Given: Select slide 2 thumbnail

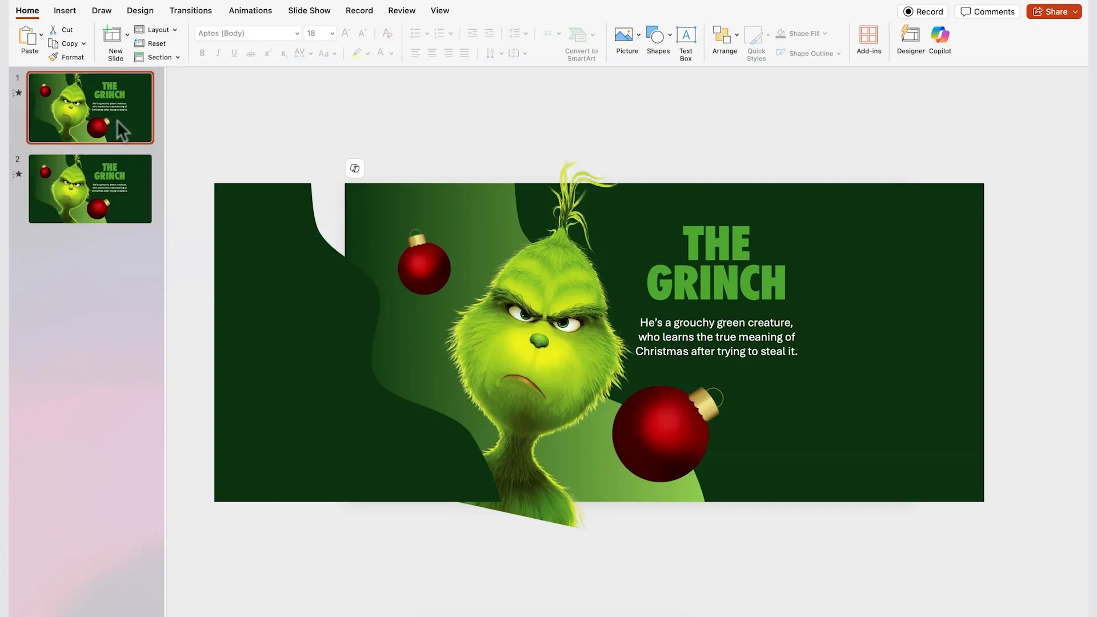Looking at the screenshot, I should pyautogui.click(x=90, y=189).
